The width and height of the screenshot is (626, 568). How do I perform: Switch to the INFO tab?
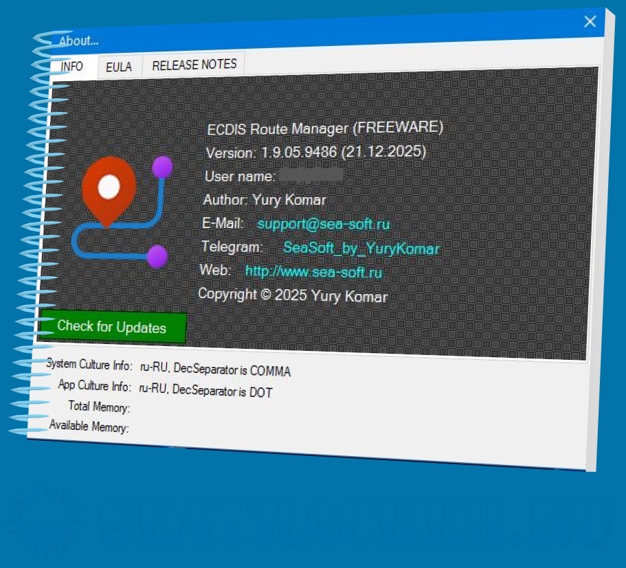pyautogui.click(x=72, y=67)
